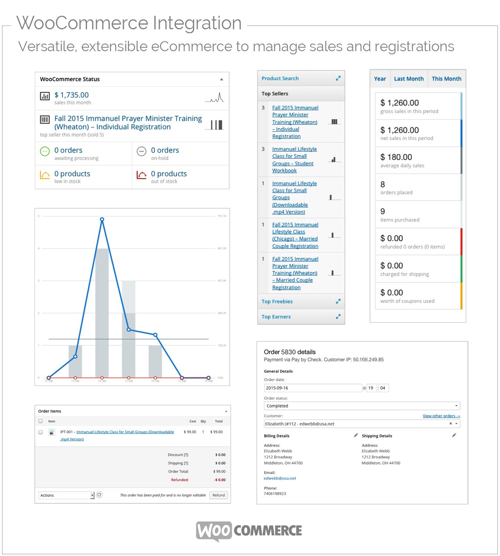This screenshot has width=500, height=556.
Task: Toggle the select all order items checkbox
Action: click(x=41, y=421)
